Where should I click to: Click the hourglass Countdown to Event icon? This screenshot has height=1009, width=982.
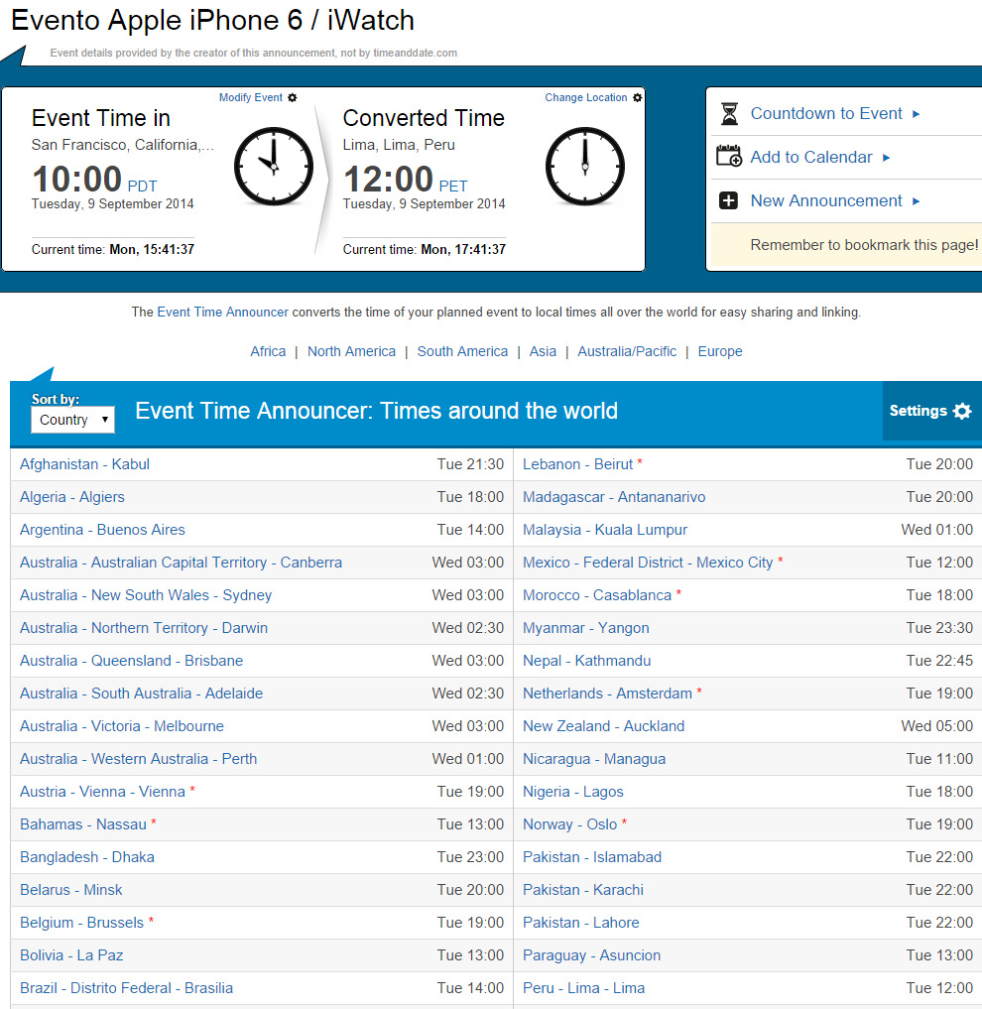(729, 114)
